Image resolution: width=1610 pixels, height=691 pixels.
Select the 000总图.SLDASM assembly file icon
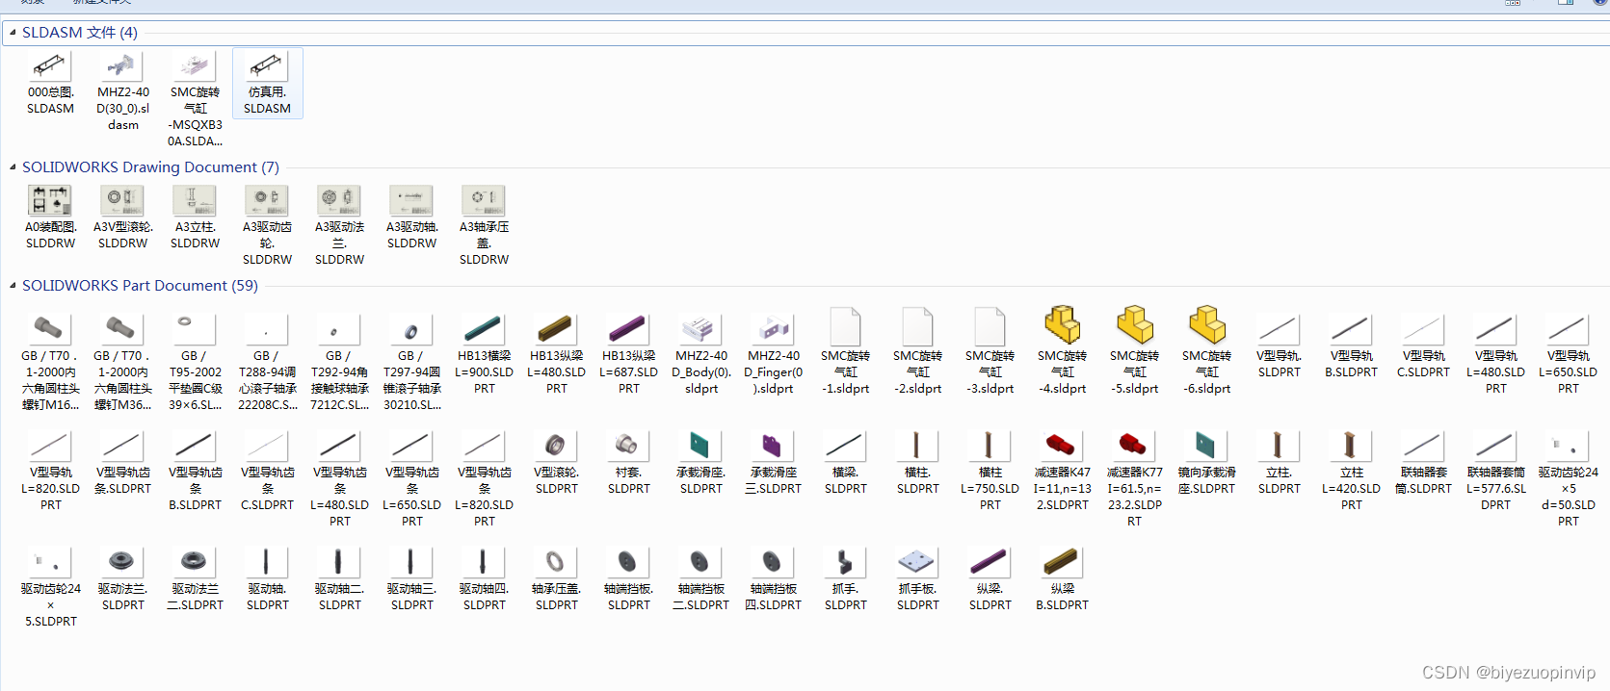50,65
